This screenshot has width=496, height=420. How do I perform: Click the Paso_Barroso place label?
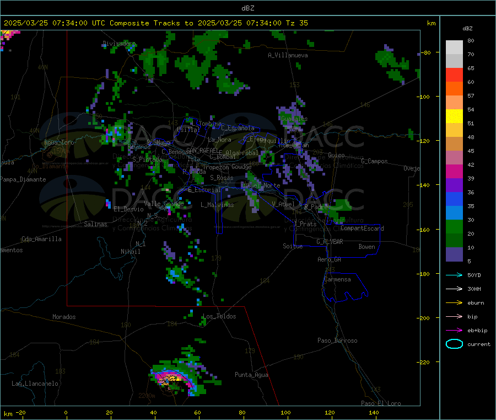[x=337, y=341]
